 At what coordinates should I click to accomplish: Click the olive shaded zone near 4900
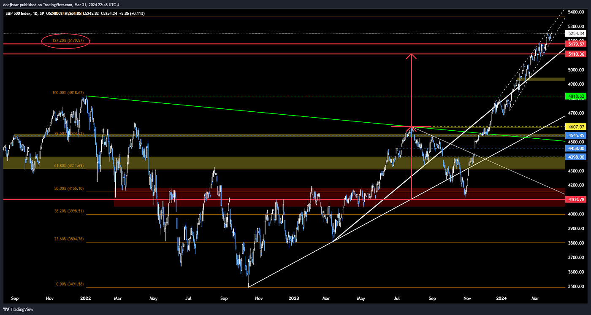pos(545,79)
